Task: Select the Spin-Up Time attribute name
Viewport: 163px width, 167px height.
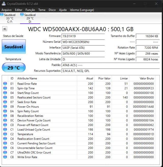Action: pyautogui.click(x=26, y=88)
